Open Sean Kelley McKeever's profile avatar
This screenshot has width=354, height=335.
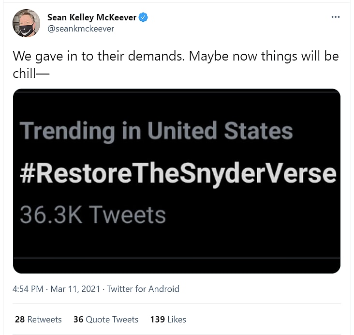click(26, 23)
